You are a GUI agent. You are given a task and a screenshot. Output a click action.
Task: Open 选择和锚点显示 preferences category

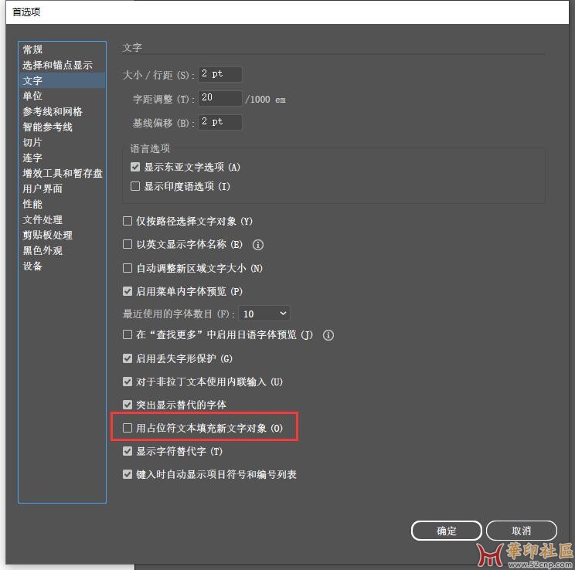[57, 65]
